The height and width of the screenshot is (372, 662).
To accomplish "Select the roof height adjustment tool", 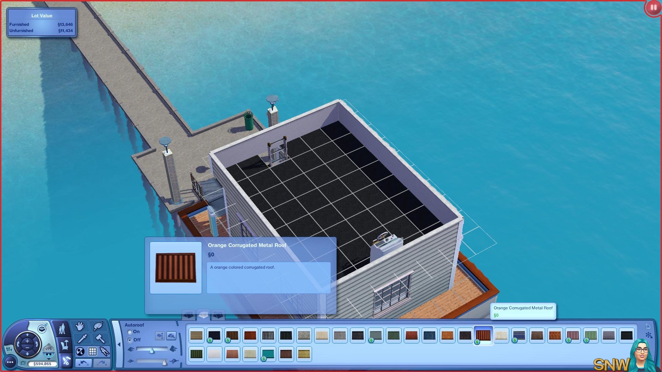I will click(160, 335).
